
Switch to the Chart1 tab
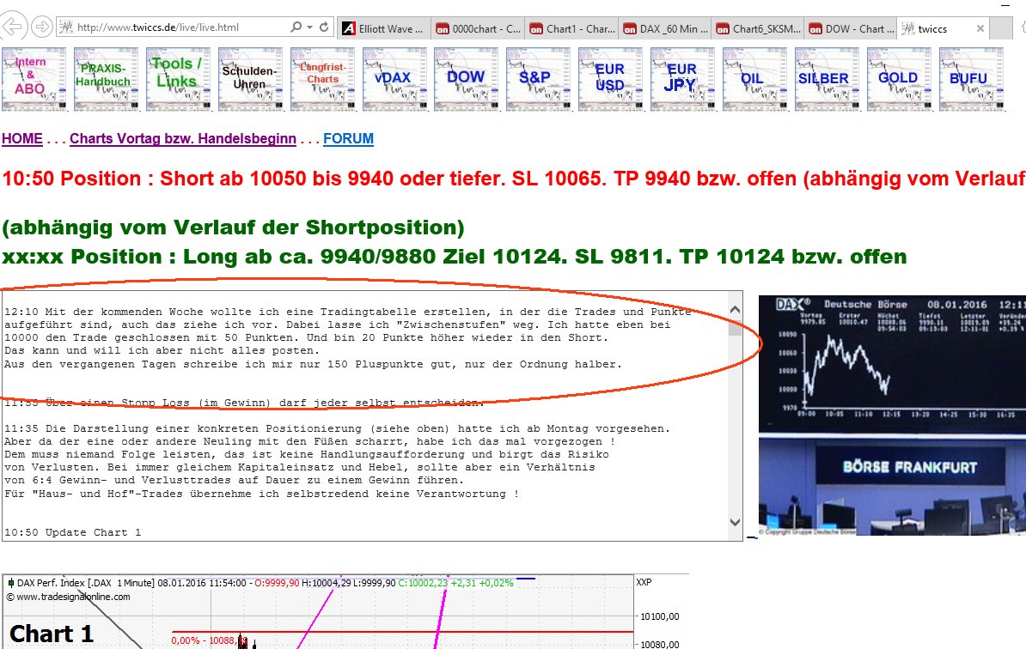tap(572, 28)
